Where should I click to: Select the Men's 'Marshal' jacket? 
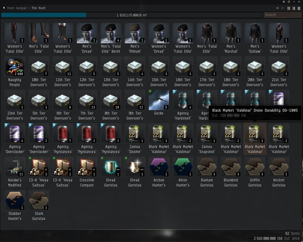[231, 38]
